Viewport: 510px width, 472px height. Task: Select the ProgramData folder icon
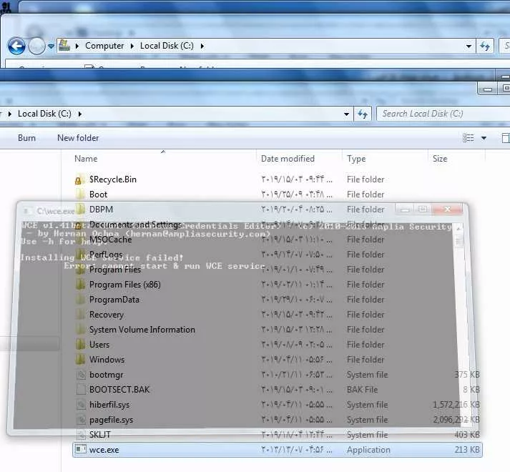tap(80, 300)
